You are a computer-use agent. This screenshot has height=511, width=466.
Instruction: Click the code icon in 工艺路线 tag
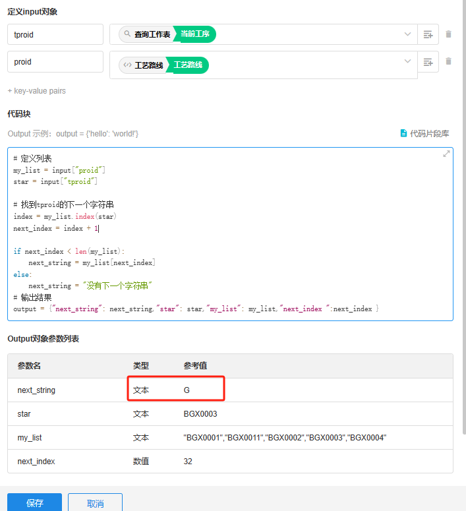coord(127,65)
